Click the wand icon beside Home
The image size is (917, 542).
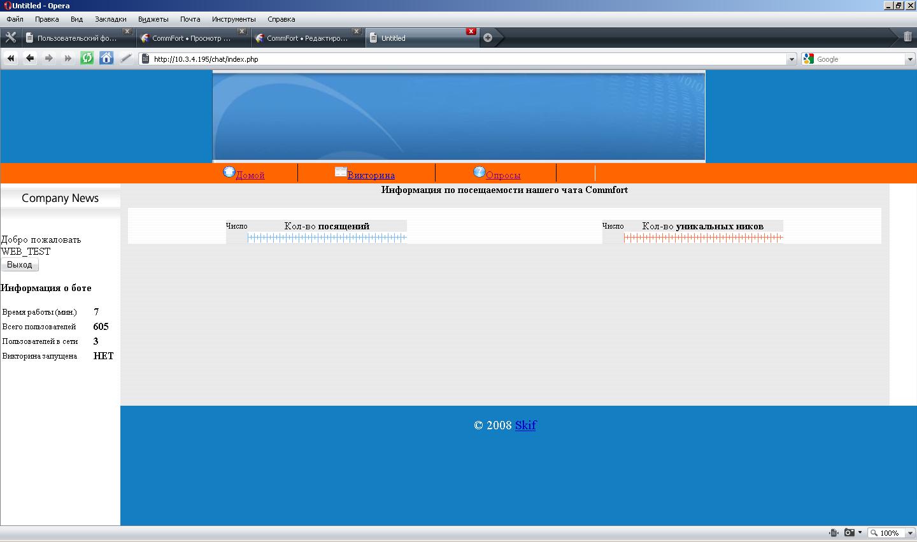(x=126, y=59)
